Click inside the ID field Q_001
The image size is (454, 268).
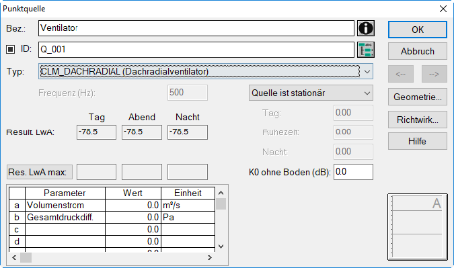pos(196,50)
